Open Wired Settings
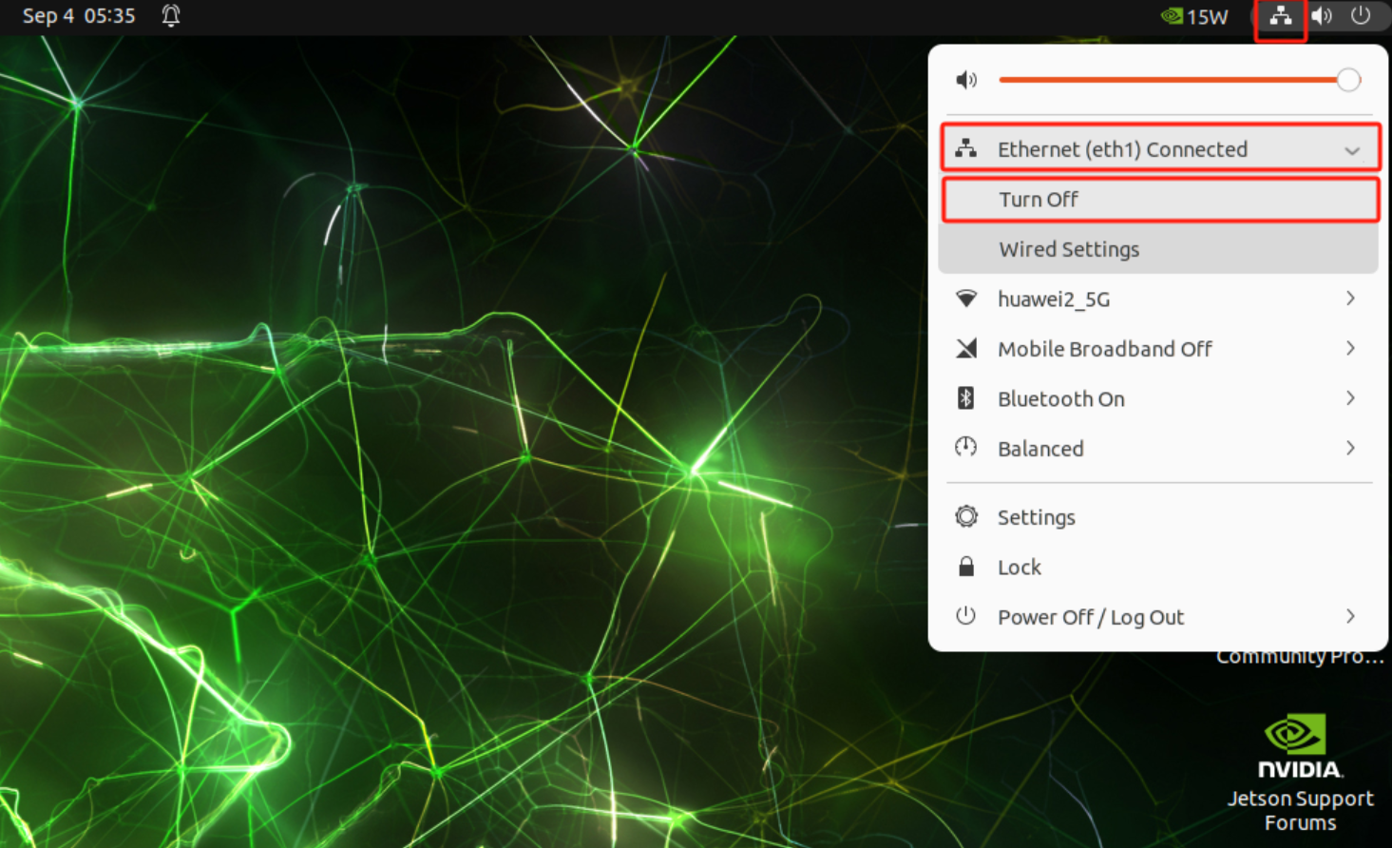The height and width of the screenshot is (848, 1392). 1069,249
